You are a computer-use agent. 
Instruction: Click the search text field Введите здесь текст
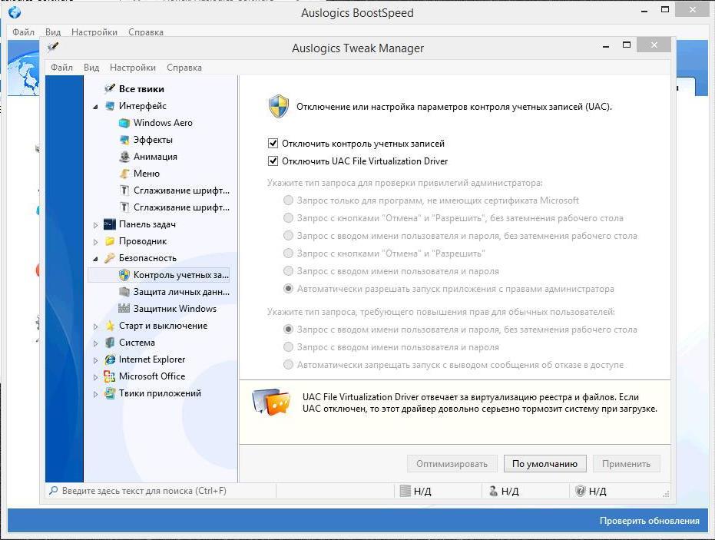click(x=164, y=491)
